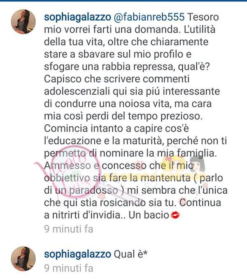Open the avatar next to "Qual è*"
Image resolution: width=247 pixels, height=279 pixels.
[23, 259]
